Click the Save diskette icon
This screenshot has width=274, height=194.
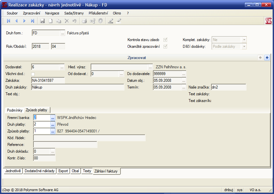(x=42, y=21)
